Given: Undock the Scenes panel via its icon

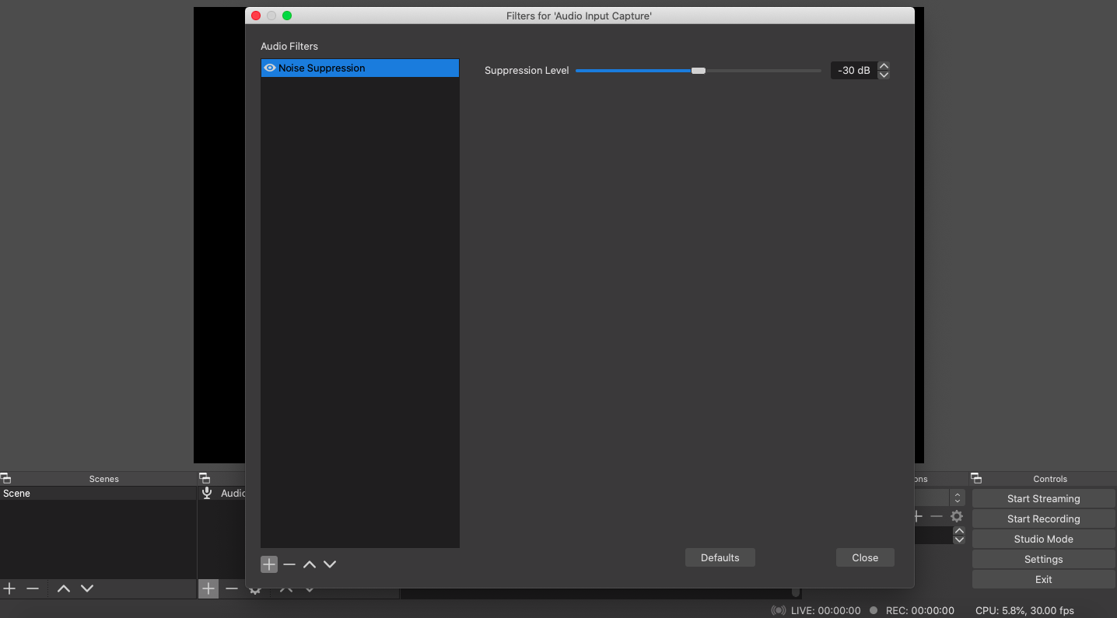Looking at the screenshot, I should point(5,478).
